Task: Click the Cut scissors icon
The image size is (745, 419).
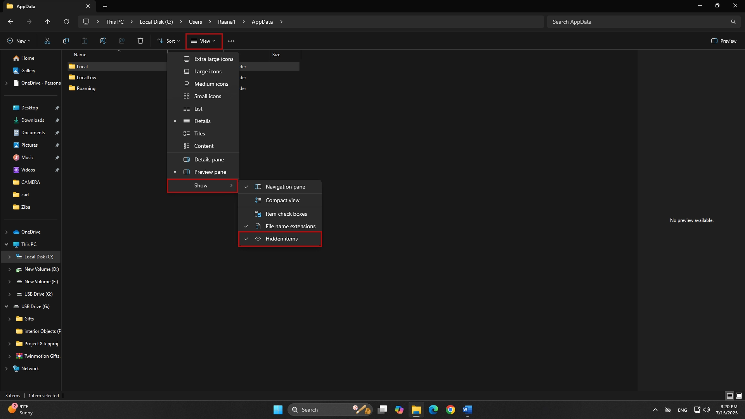Action: [x=47, y=41]
